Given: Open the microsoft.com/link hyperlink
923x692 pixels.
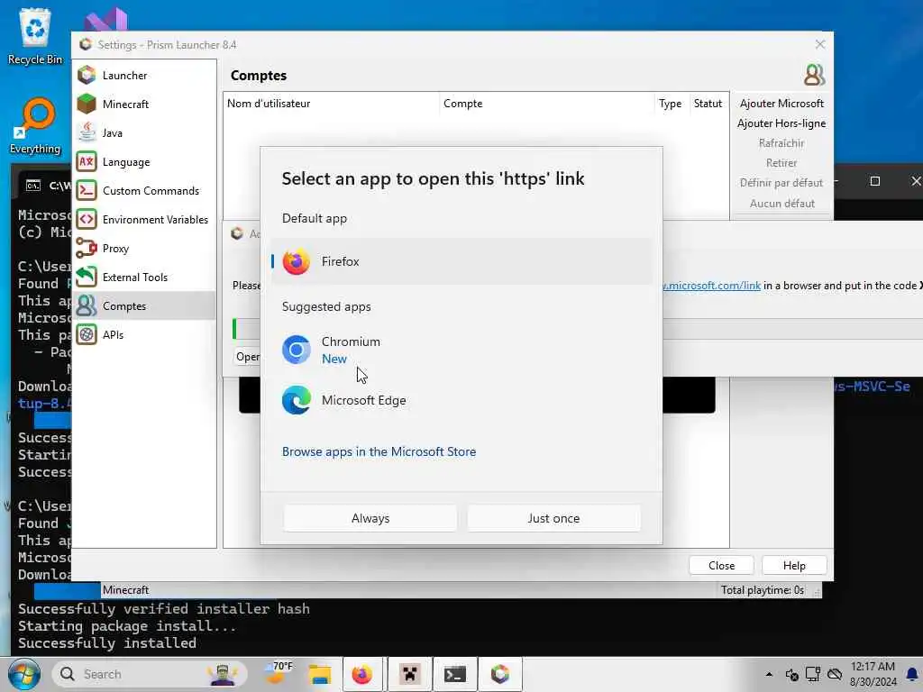Looking at the screenshot, I should pyautogui.click(x=712, y=286).
